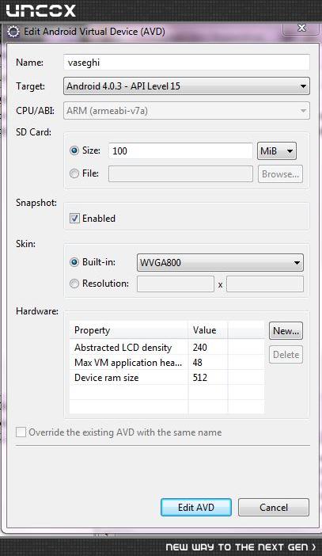Click the SD card size field showing 100
The width and height of the screenshot is (322, 556).
180,150
